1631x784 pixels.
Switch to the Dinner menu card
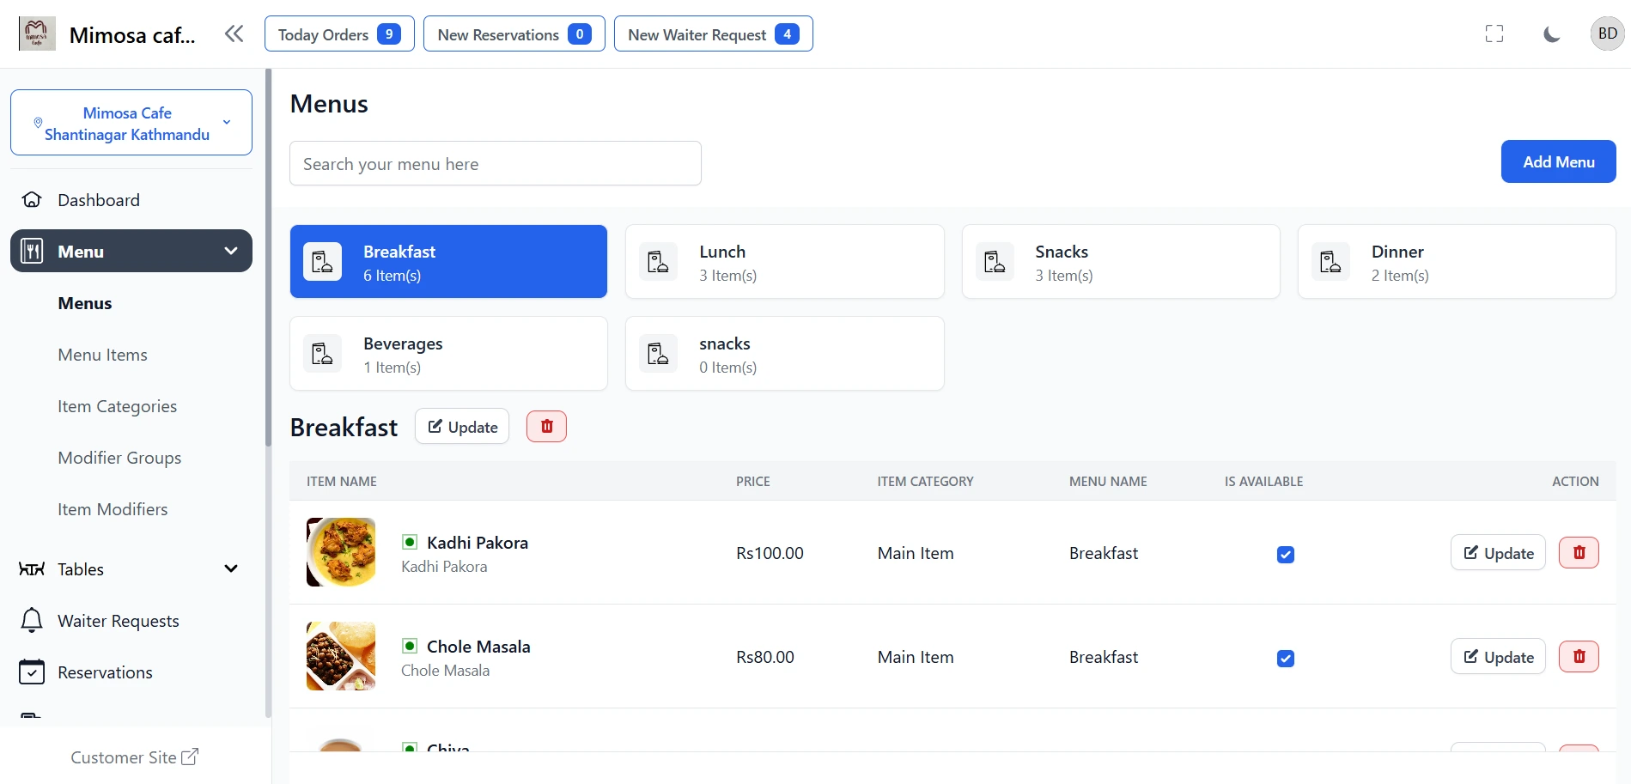point(1456,262)
